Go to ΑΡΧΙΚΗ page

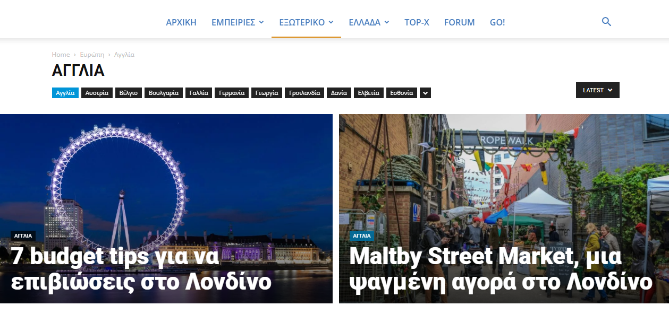(181, 22)
